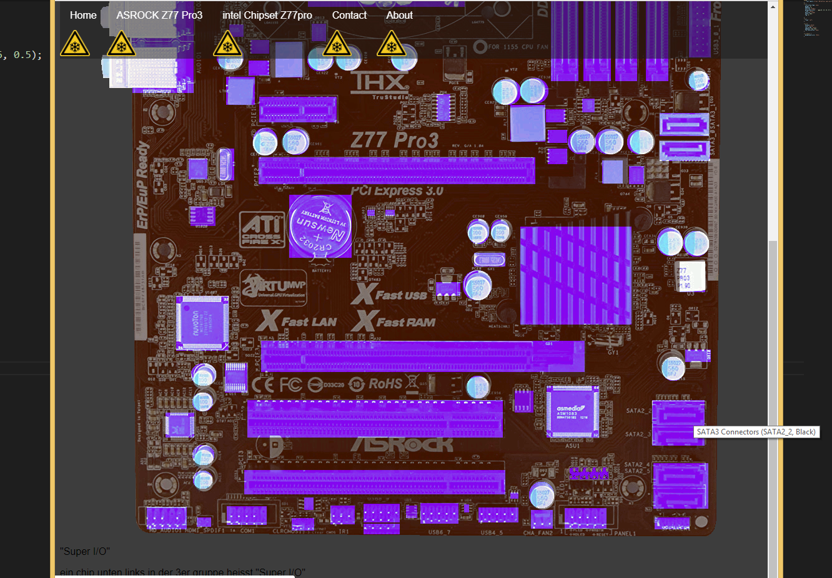Click the warning icon under Home
This screenshot has height=578, width=832.
75,44
